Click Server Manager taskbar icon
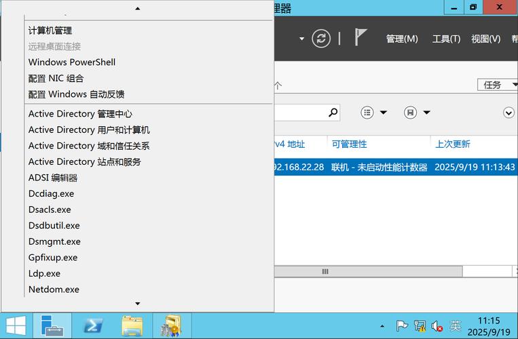Image resolution: width=518 pixels, height=339 pixels. point(52,325)
